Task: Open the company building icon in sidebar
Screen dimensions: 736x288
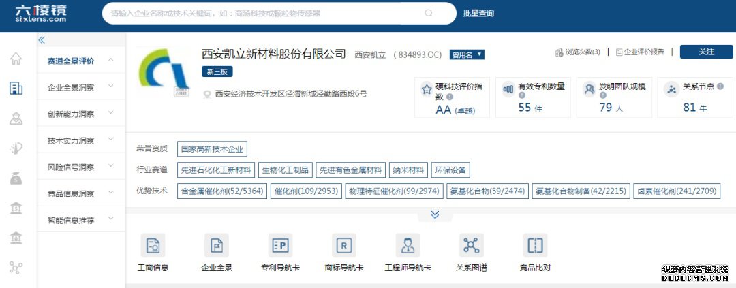Action: (16, 88)
